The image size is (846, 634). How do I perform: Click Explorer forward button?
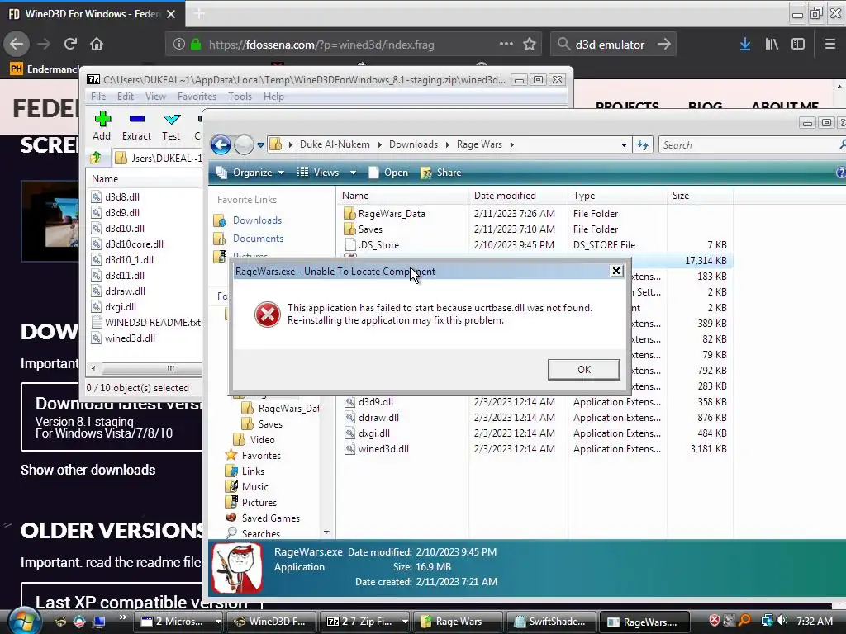pos(244,144)
